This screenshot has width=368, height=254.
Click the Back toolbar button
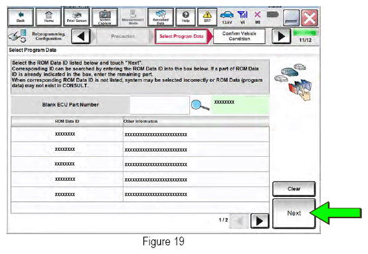[21, 17]
